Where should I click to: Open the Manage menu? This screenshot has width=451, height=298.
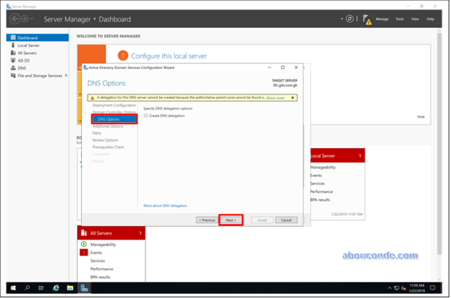382,19
